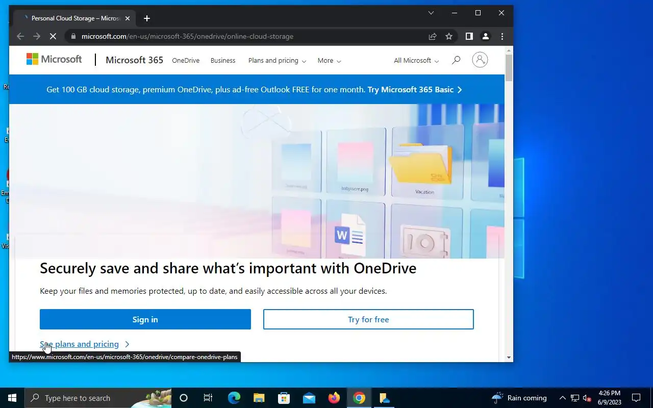The height and width of the screenshot is (408, 653).
Task: Open Task View on the taskbar
Action: point(208,398)
